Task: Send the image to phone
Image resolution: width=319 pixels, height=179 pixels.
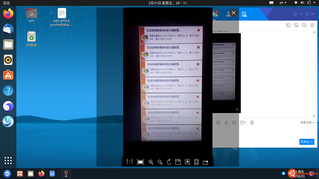Action: [x=196, y=162]
